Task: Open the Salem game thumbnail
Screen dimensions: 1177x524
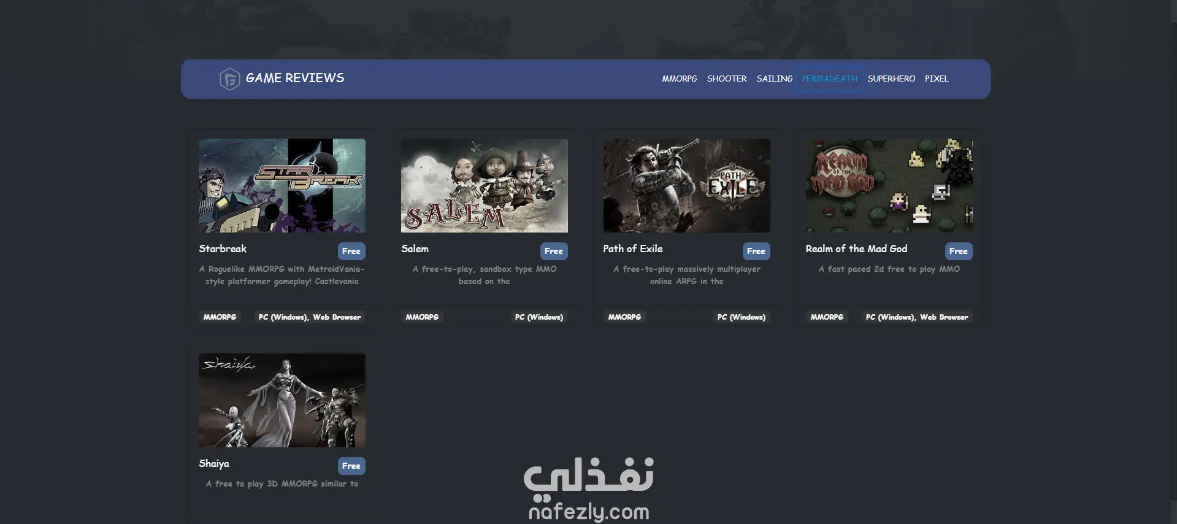Action: 485,185
